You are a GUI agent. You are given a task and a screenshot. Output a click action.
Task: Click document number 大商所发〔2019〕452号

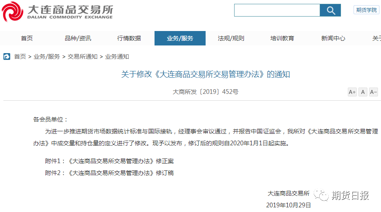pos(206,92)
